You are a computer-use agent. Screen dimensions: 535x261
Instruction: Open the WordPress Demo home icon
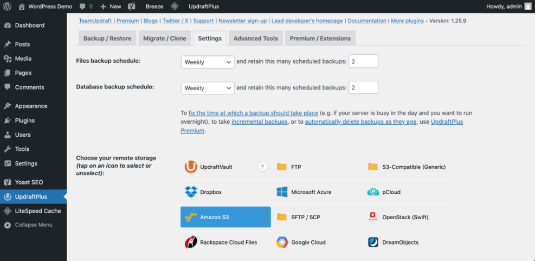[22, 6]
